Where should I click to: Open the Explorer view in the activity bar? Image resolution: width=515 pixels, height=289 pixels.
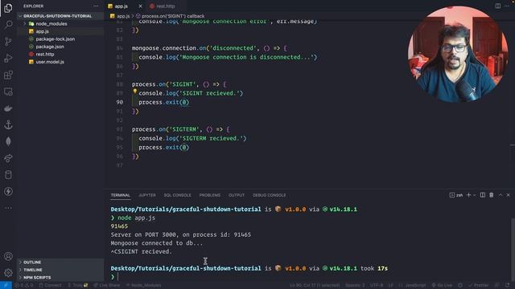(x=8, y=8)
